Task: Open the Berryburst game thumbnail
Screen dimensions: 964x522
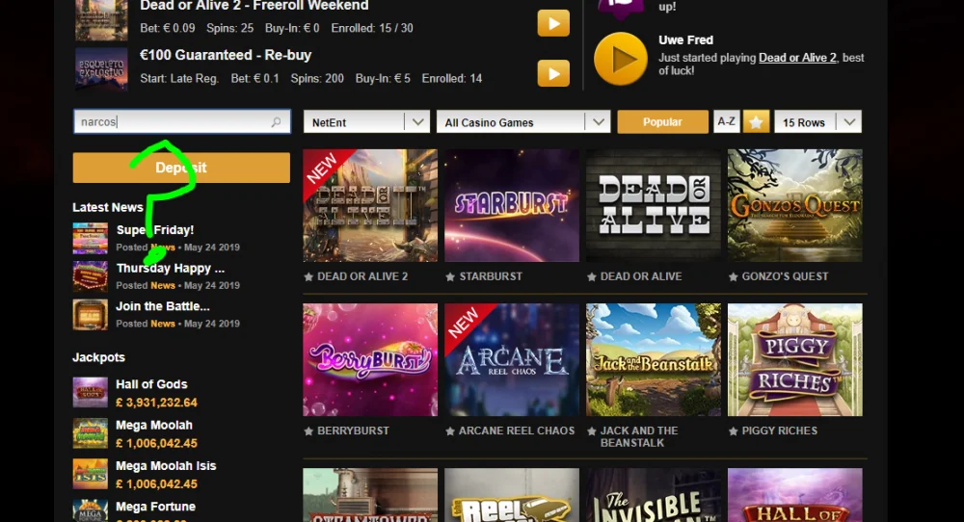Action: [370, 360]
